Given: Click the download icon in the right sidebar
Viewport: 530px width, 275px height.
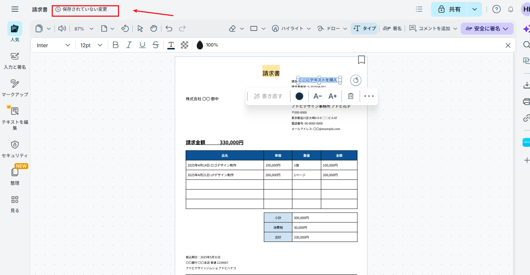Looking at the screenshot, I should 527,85.
